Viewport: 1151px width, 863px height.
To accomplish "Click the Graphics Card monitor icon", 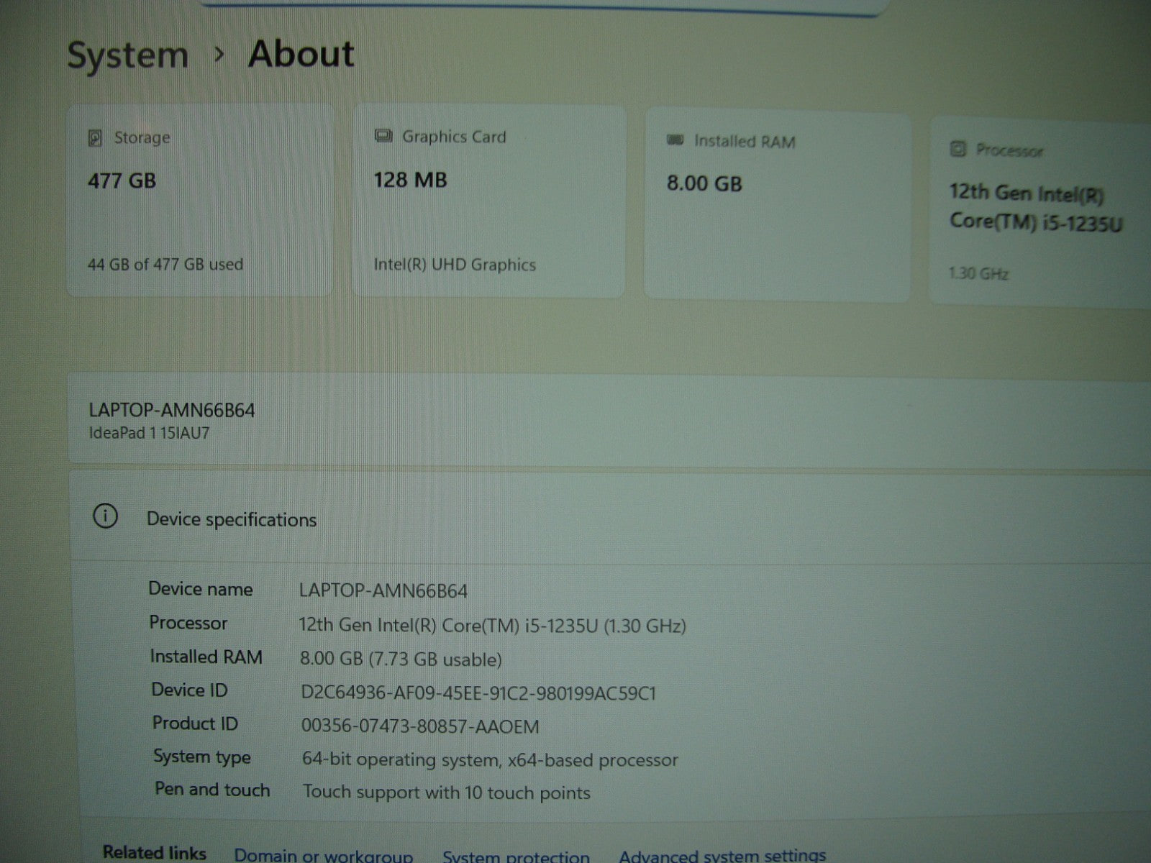I will click(x=383, y=136).
